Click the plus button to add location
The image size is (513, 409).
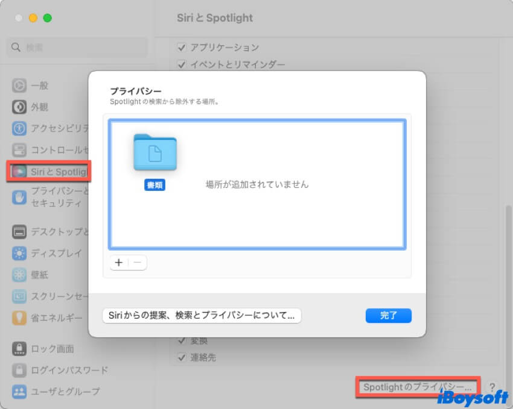pyautogui.click(x=119, y=263)
